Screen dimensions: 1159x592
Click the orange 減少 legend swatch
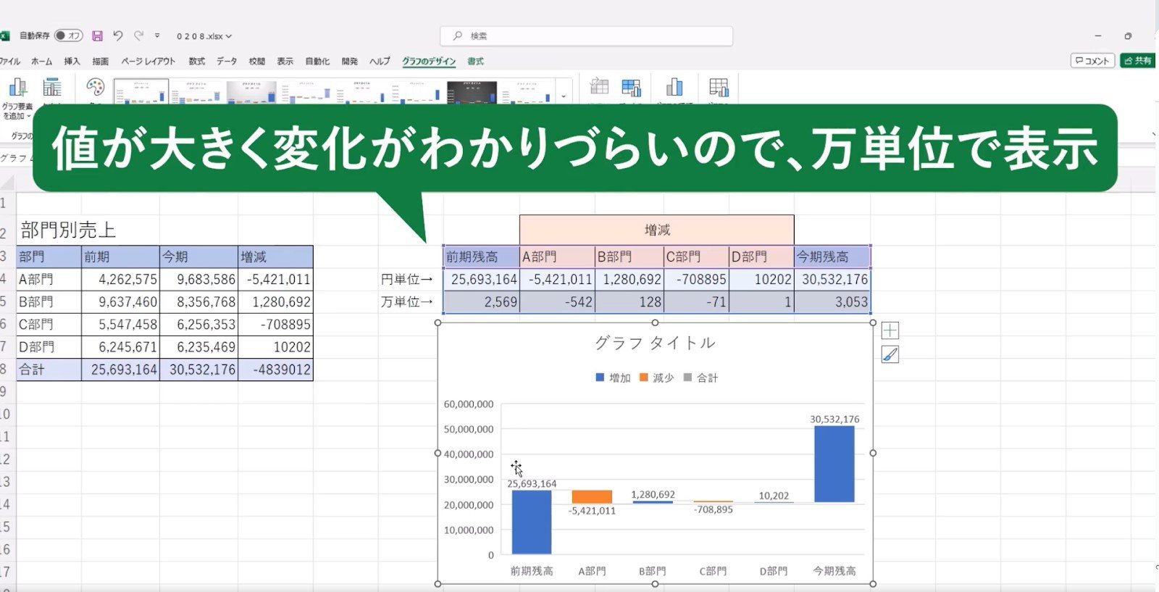pyautogui.click(x=643, y=378)
